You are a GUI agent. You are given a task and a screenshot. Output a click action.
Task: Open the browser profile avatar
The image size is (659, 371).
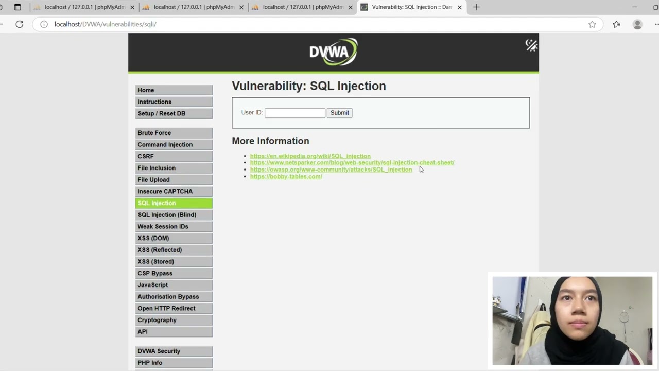pos(637,24)
